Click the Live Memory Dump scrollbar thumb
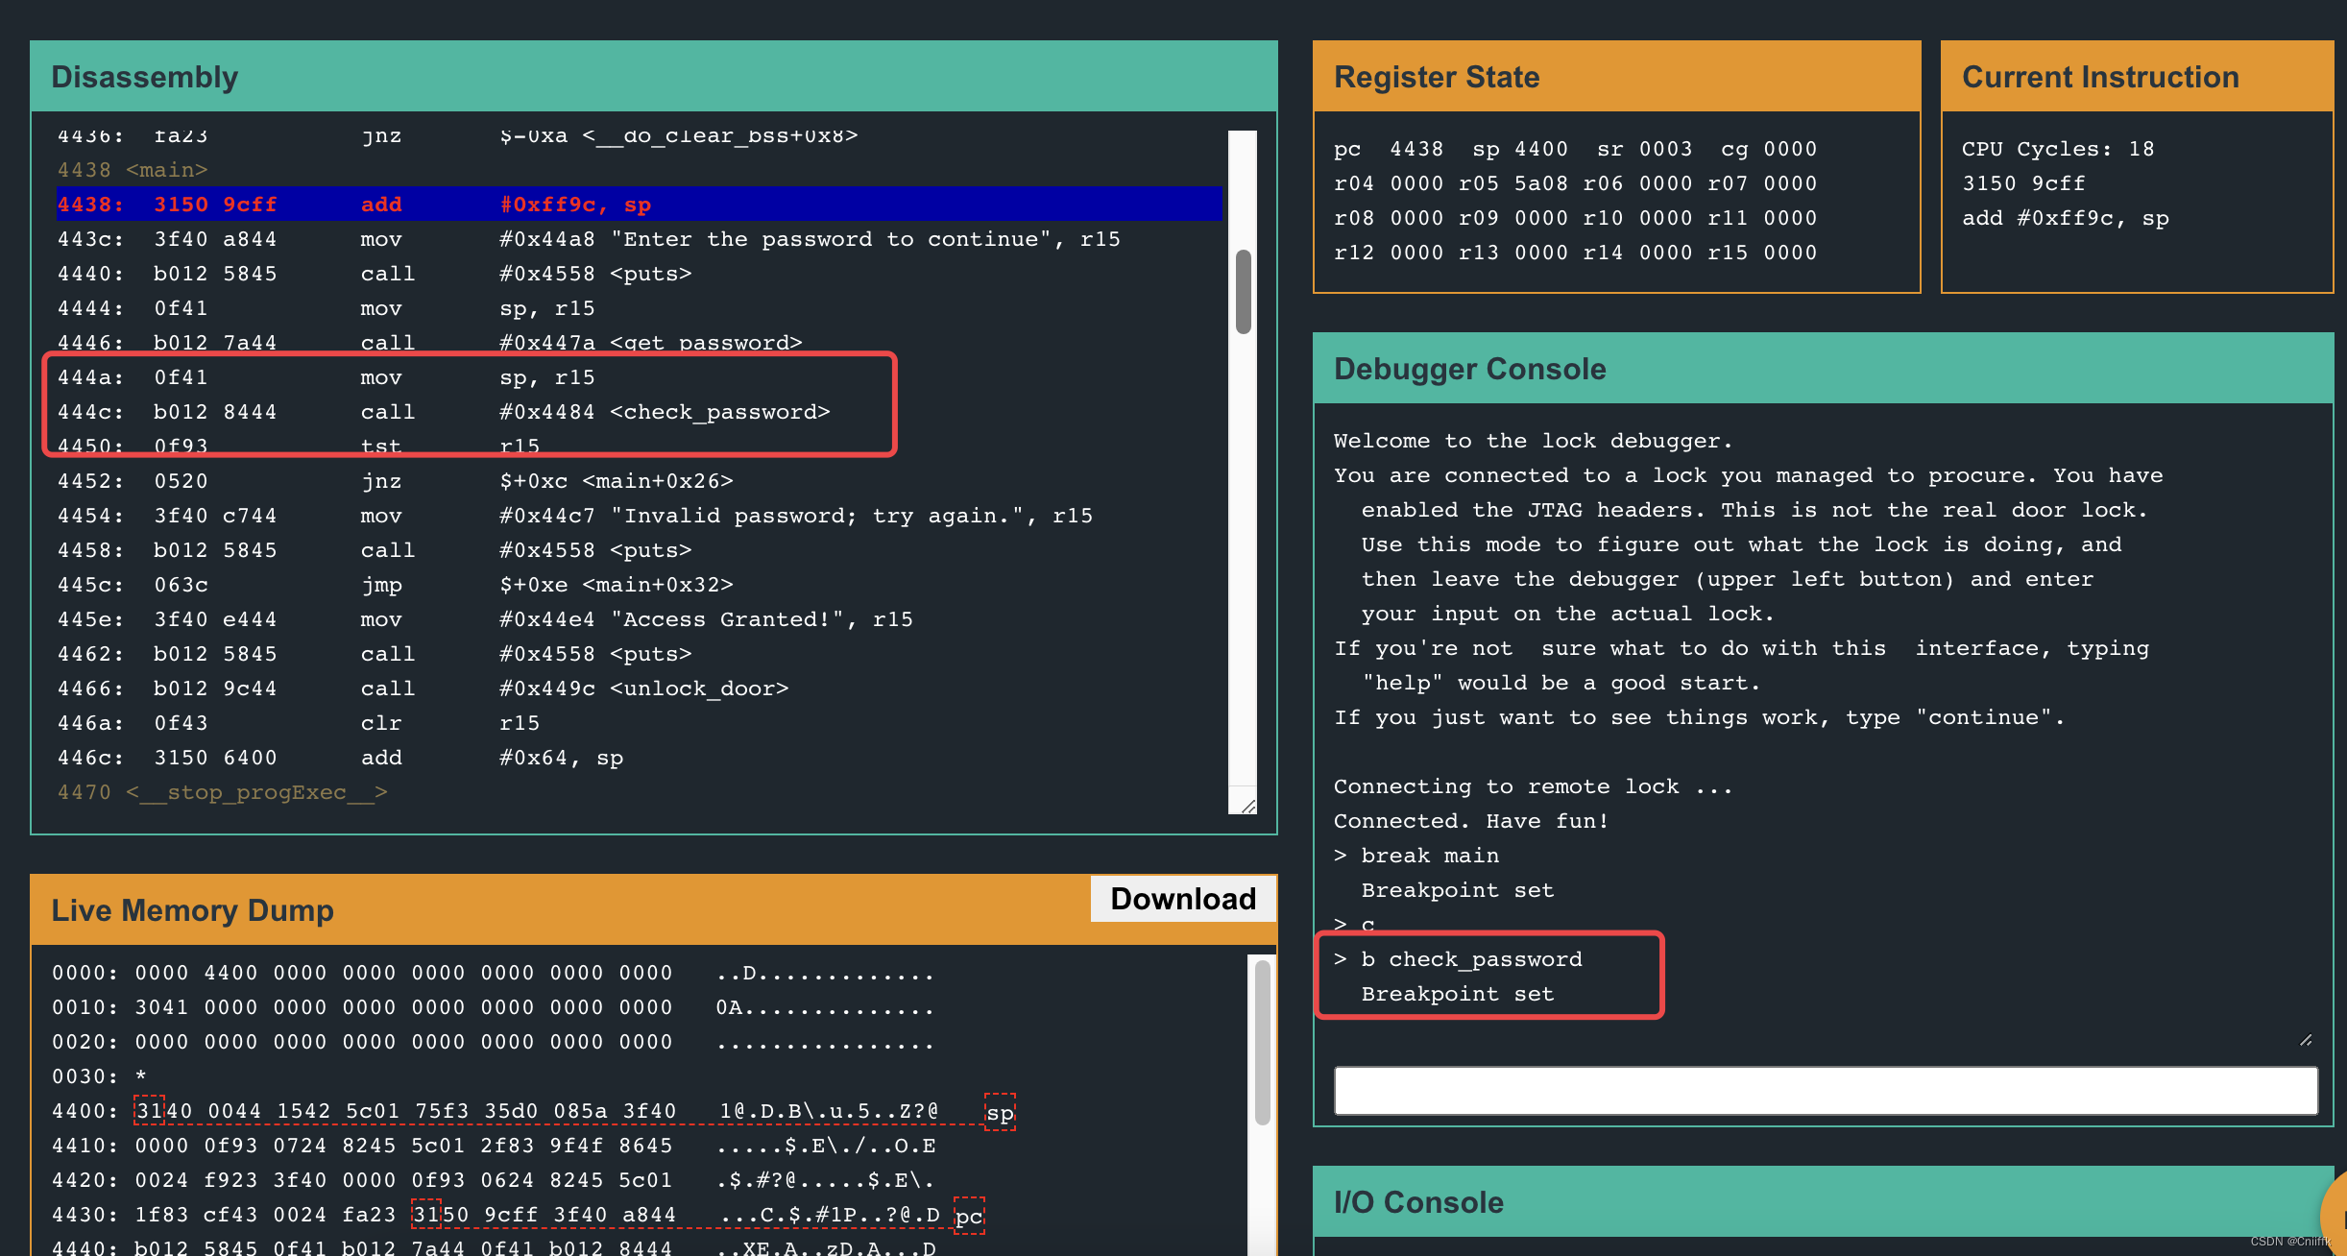This screenshot has height=1256, width=2347. (1263, 1041)
